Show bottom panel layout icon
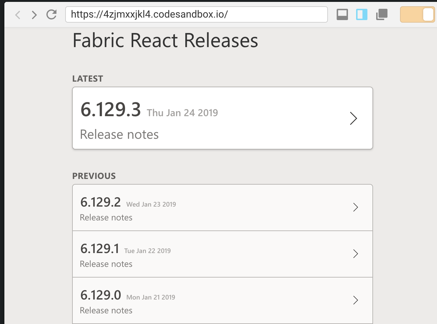The image size is (437, 324). point(342,14)
